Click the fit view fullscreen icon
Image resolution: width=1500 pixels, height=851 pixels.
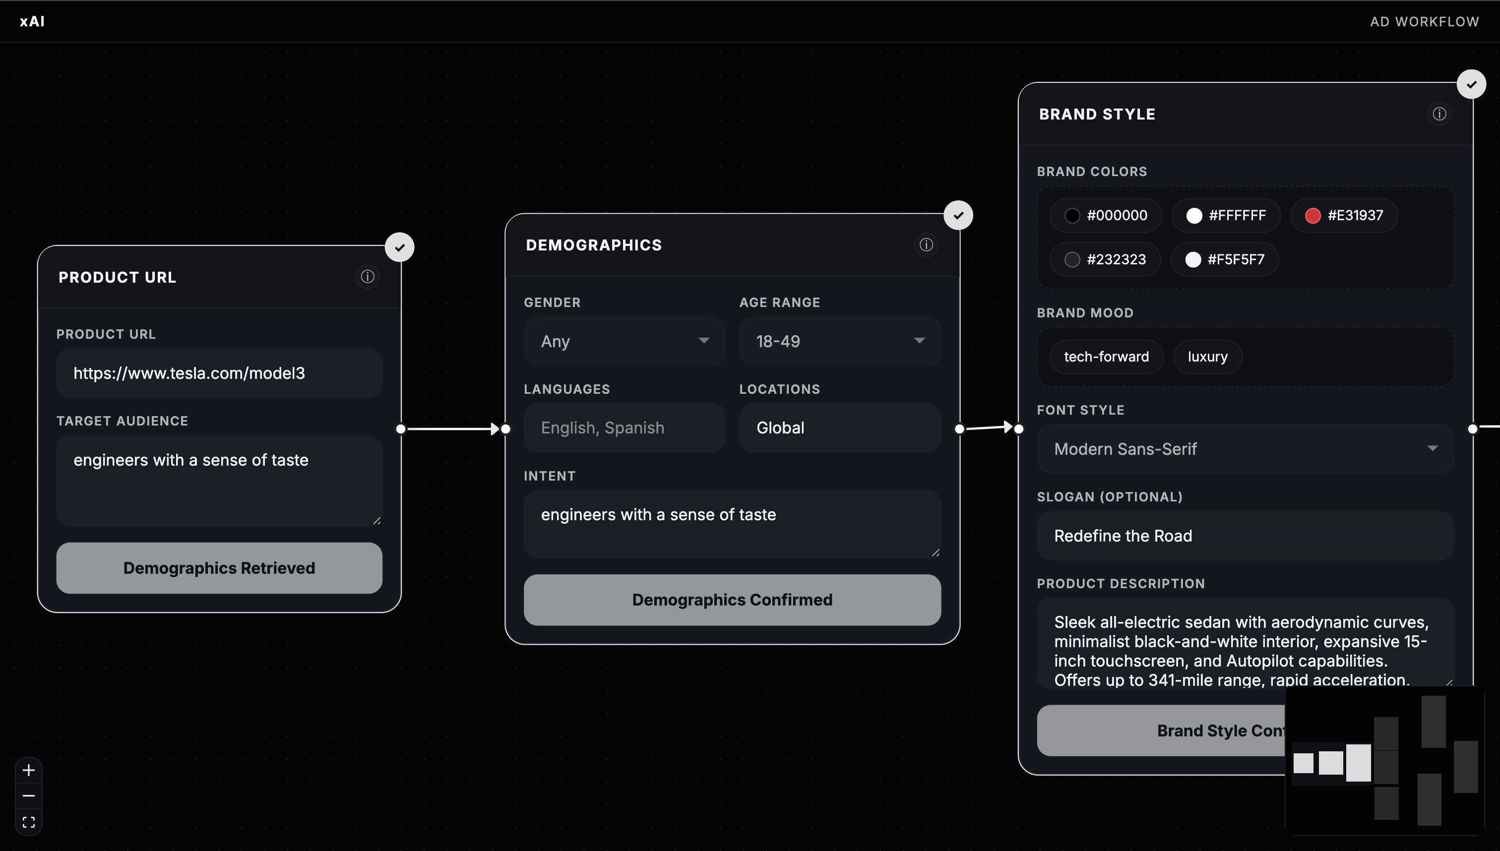pyautogui.click(x=29, y=822)
